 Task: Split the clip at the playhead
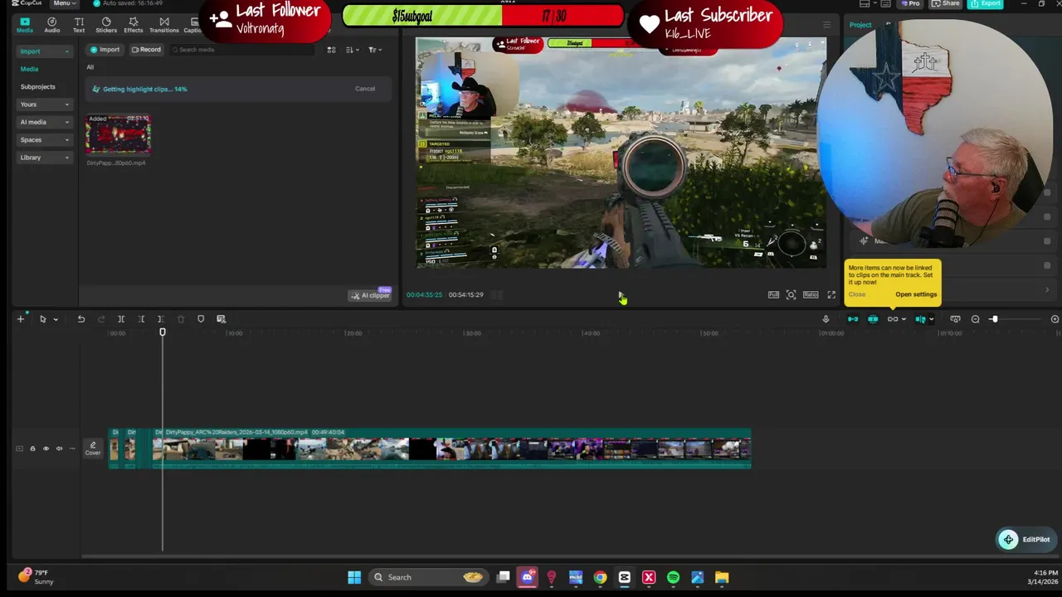(x=121, y=319)
